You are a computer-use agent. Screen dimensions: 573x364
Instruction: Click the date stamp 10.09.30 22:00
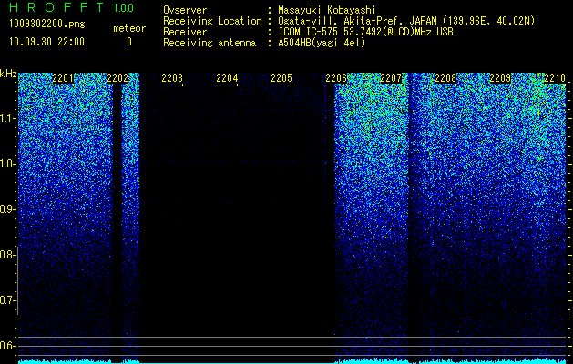coord(46,42)
